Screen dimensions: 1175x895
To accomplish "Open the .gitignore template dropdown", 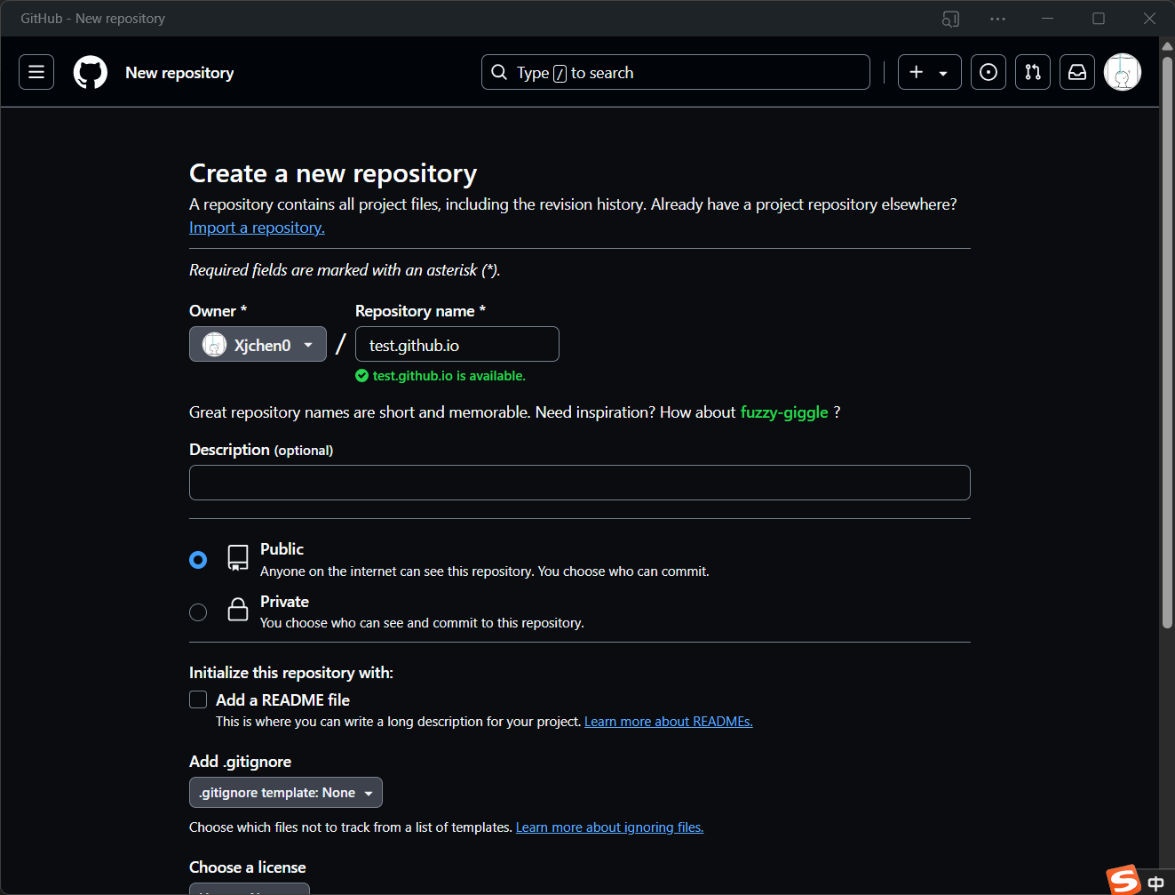I will 285,793.
